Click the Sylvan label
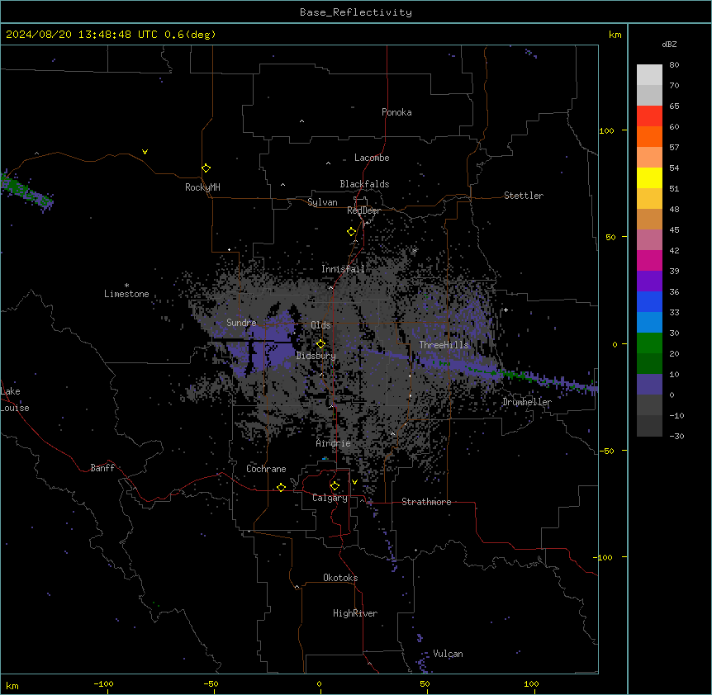712x695 pixels. pos(322,202)
